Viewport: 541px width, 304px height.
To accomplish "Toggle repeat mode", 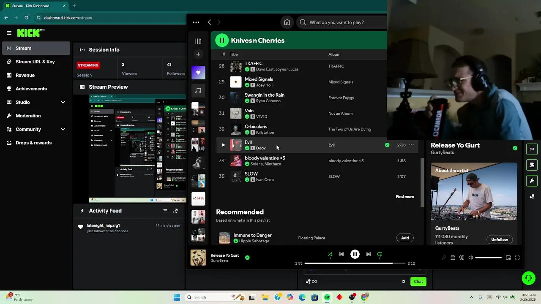I will 380,255.
